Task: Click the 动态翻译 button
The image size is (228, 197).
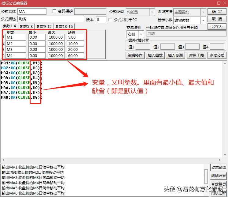Action: (219, 167)
